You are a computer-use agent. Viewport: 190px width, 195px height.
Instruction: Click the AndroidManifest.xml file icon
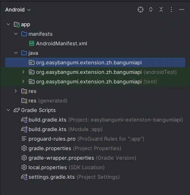click(32, 43)
